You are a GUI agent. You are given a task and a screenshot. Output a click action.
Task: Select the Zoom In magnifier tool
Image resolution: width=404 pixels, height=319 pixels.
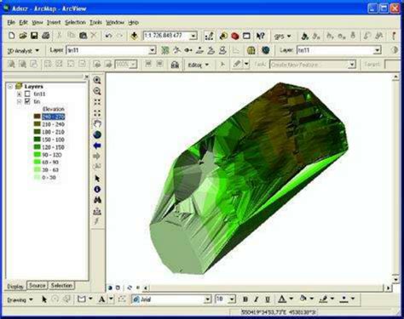pyautogui.click(x=97, y=81)
